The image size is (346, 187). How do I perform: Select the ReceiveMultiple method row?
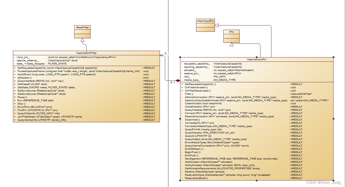pos(257,175)
